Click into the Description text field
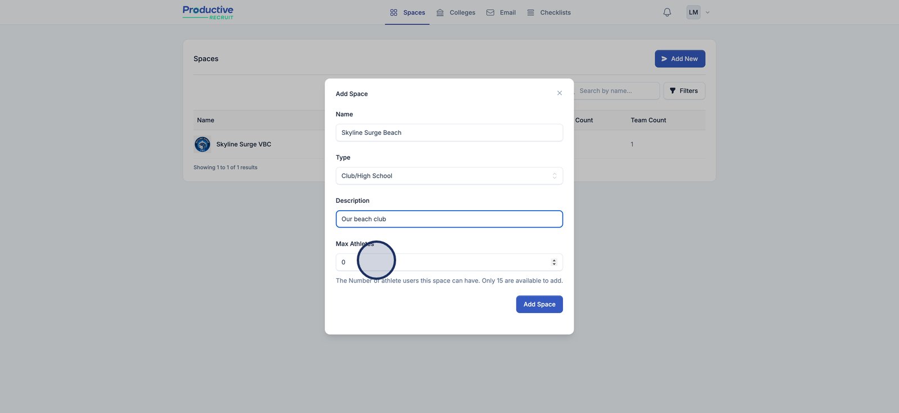This screenshot has height=413, width=899. click(449, 219)
